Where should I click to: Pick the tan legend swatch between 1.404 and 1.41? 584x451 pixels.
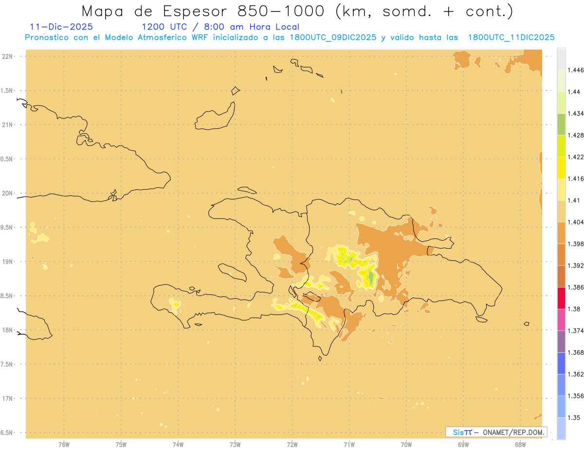(561, 211)
